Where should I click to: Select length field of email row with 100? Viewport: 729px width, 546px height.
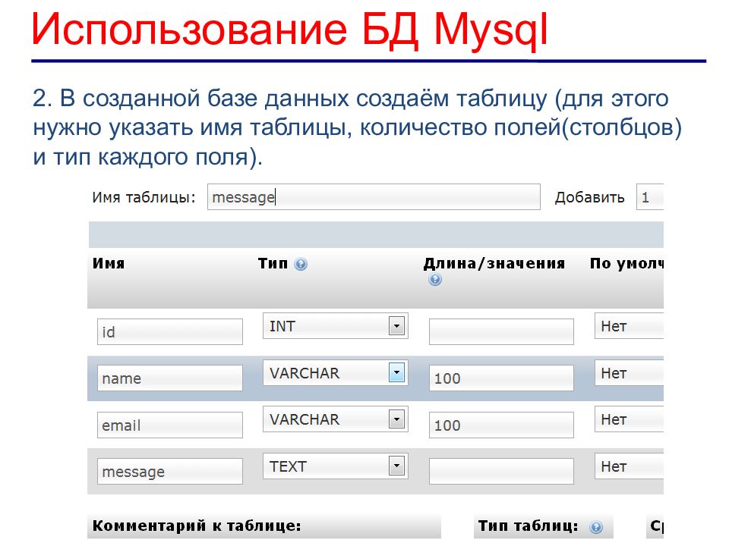[501, 425]
